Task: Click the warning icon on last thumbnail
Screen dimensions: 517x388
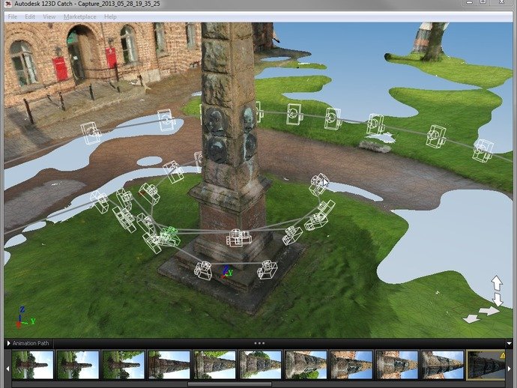Action: (503, 355)
